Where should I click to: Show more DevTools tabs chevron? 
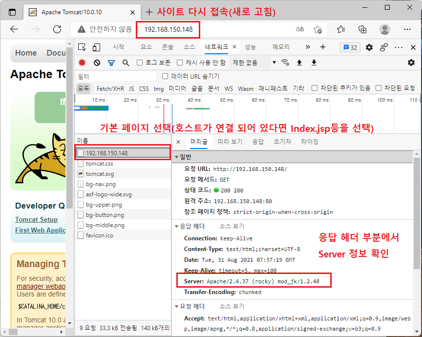coord(308,47)
